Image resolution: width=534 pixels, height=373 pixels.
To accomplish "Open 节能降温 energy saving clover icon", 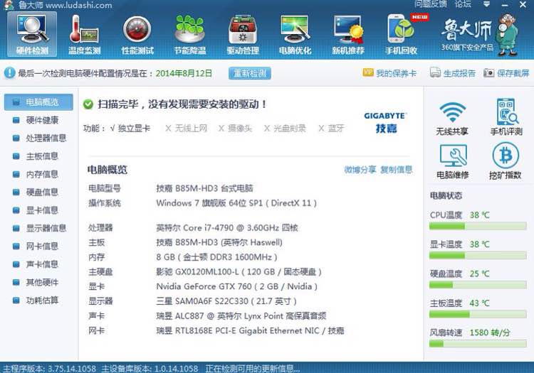I will click(x=189, y=35).
